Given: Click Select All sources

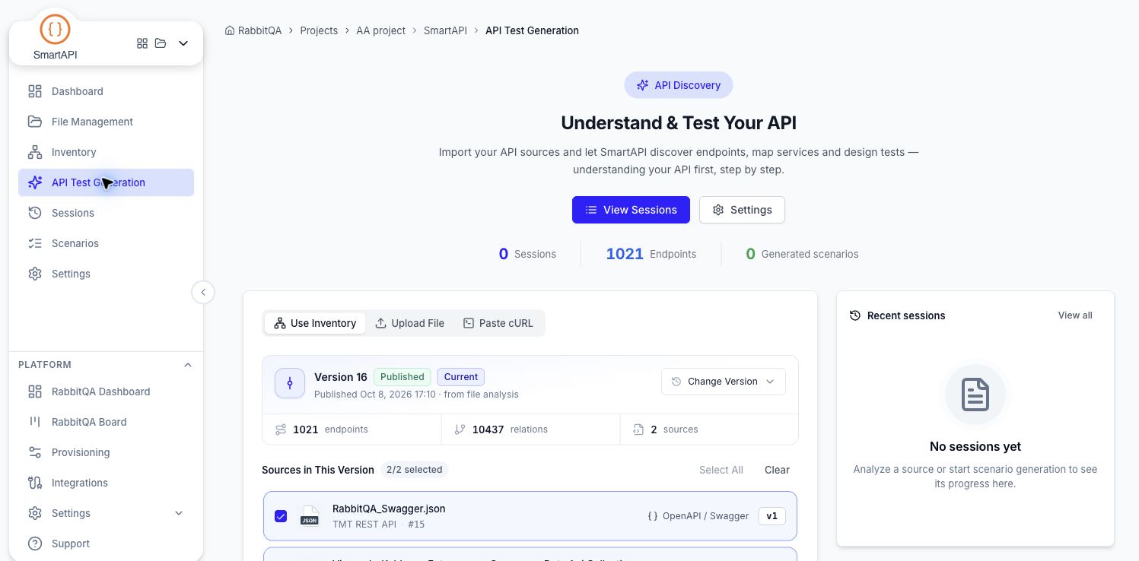Looking at the screenshot, I should coord(721,470).
